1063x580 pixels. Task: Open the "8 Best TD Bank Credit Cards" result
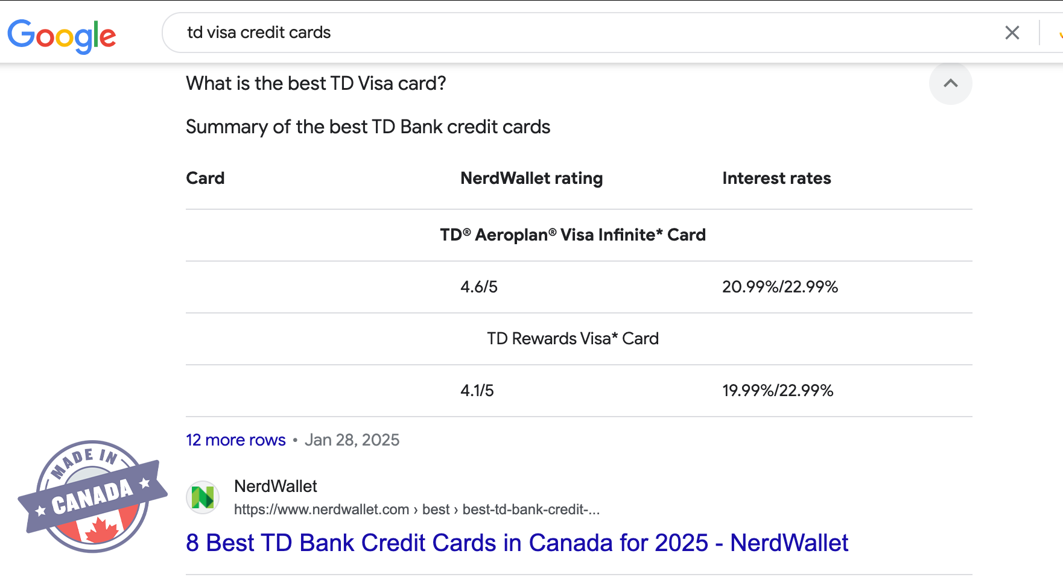(x=516, y=543)
